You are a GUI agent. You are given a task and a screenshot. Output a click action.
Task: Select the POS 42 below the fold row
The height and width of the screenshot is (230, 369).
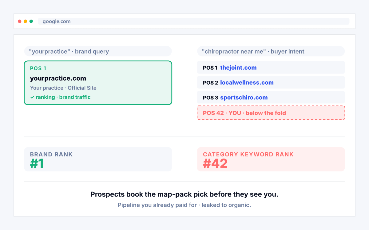[x=271, y=113]
